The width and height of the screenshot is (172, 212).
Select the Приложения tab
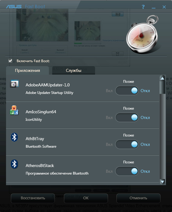[x=27, y=70]
